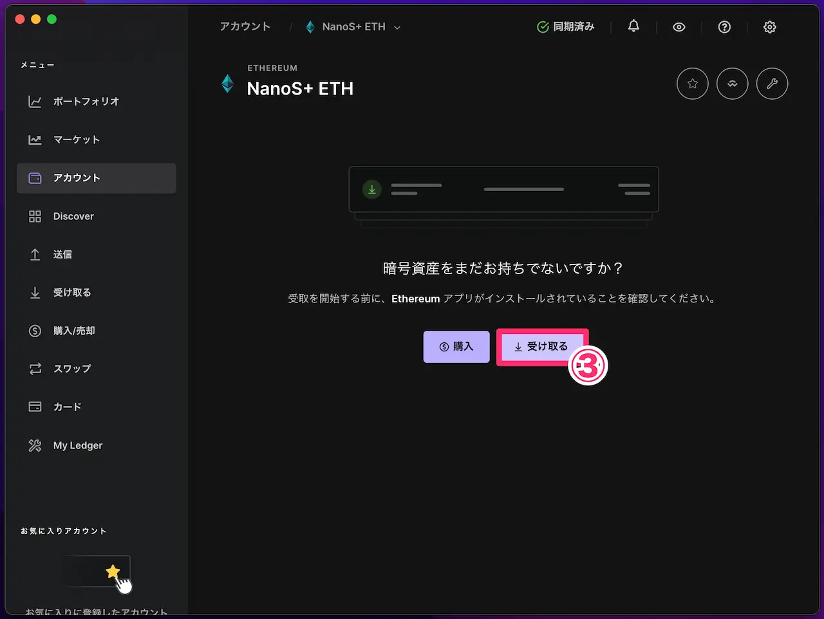Open the NanoS+ ETH account dropdown
This screenshot has width=824, height=619.
click(353, 27)
